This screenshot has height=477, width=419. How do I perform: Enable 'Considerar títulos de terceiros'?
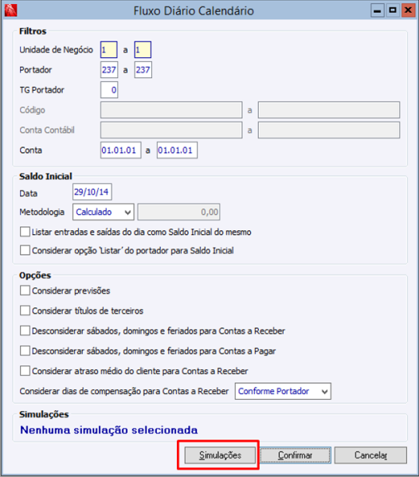coord(25,311)
